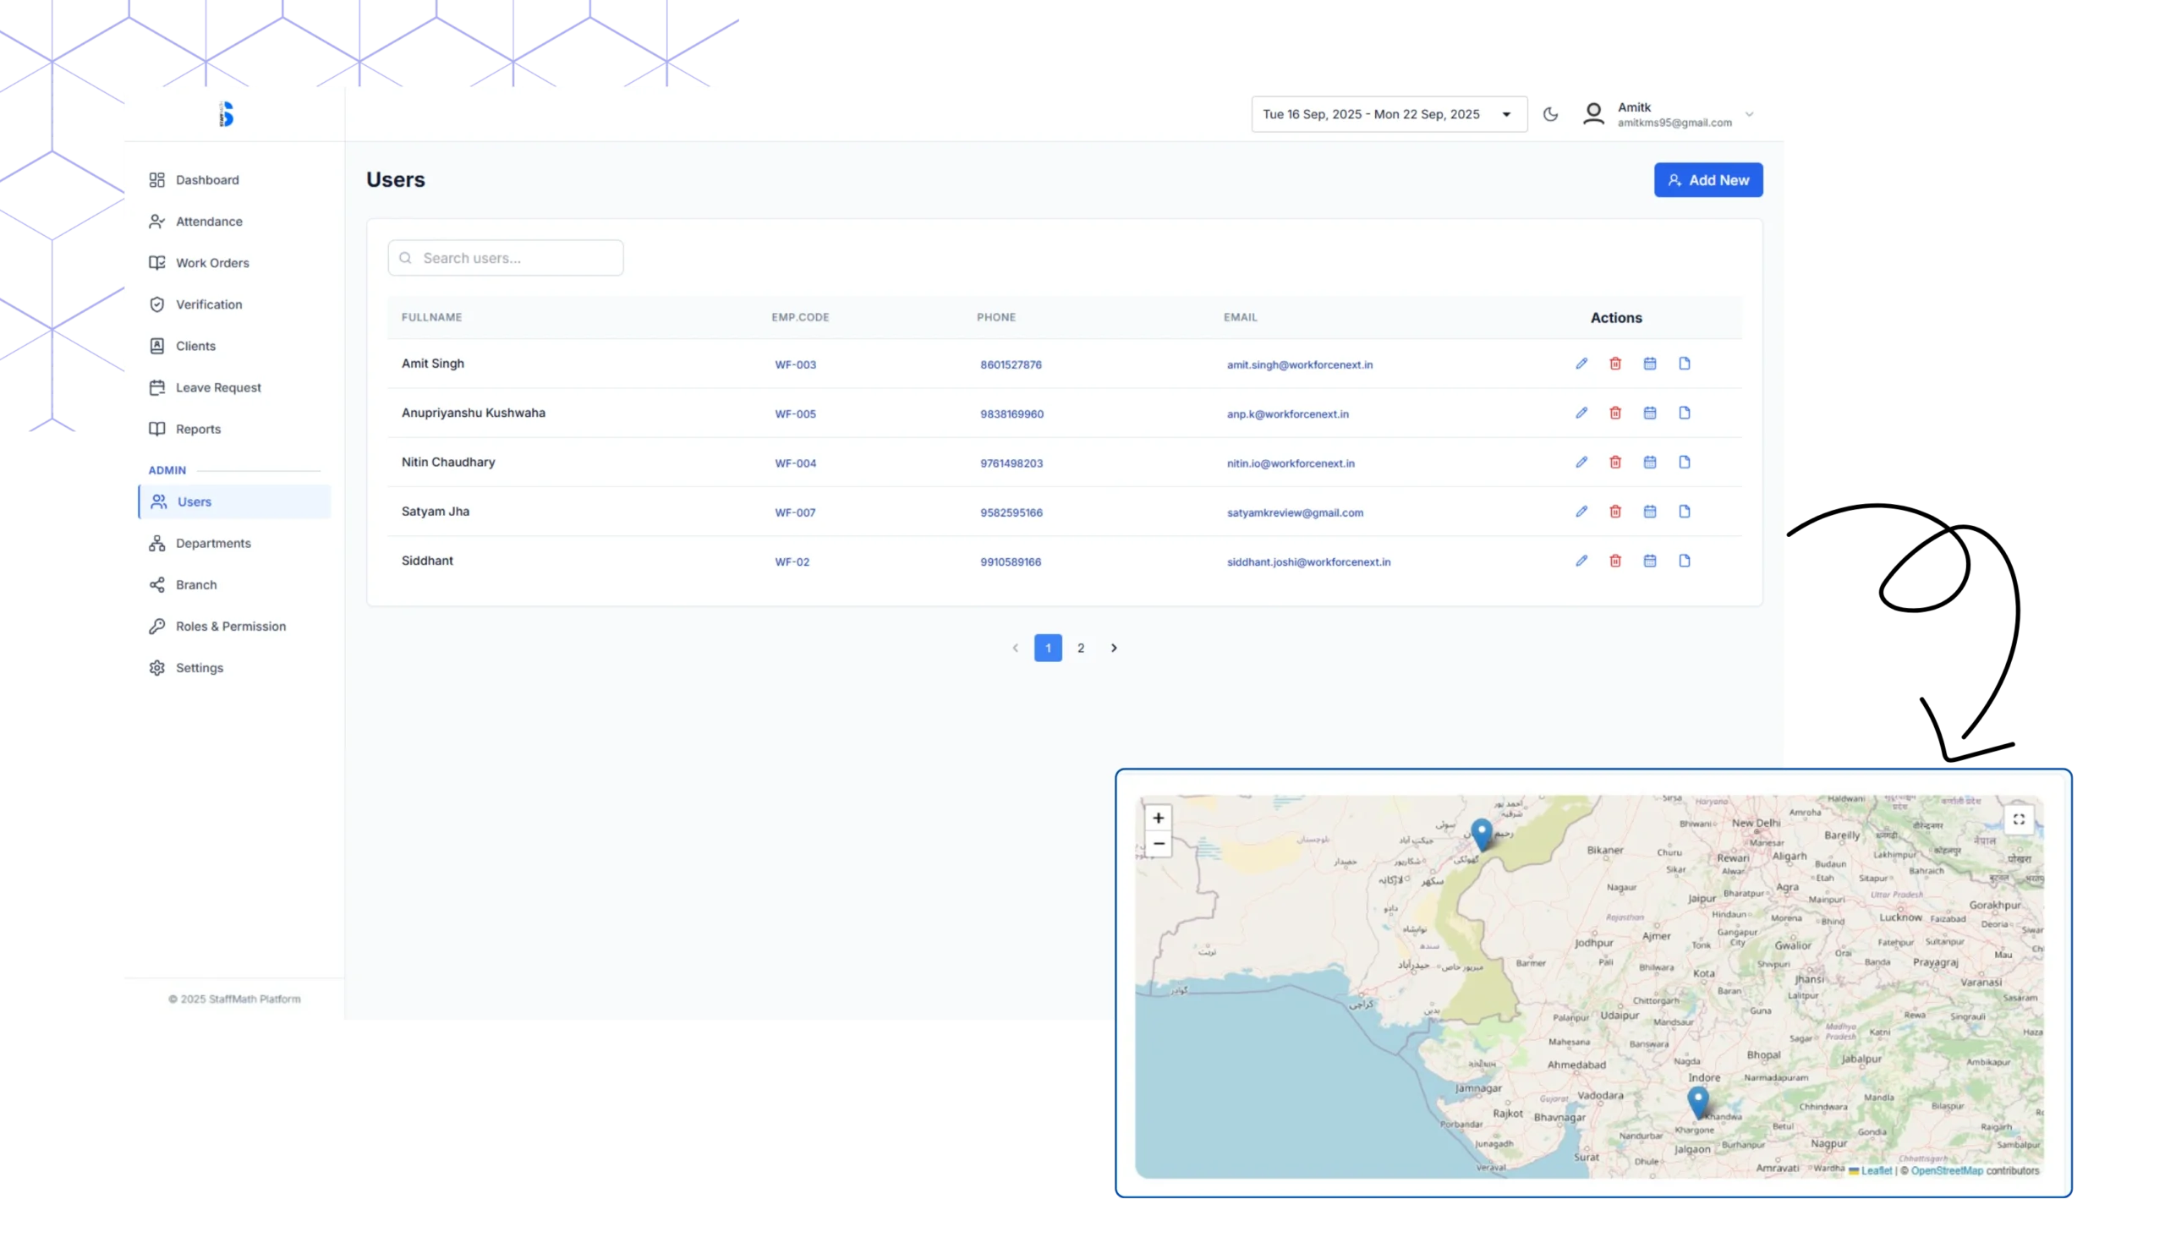Click the Siddhant name cell
This screenshot has width=2165, height=1243.
pos(427,561)
